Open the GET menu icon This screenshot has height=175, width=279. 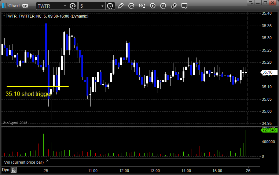142,6
